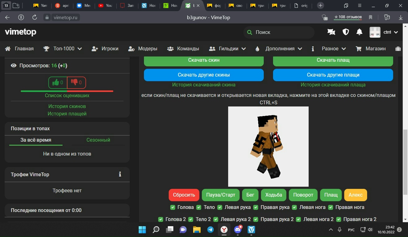Reload the page with the refresh icon
Viewport: 408px width, 237px height.
35,17
